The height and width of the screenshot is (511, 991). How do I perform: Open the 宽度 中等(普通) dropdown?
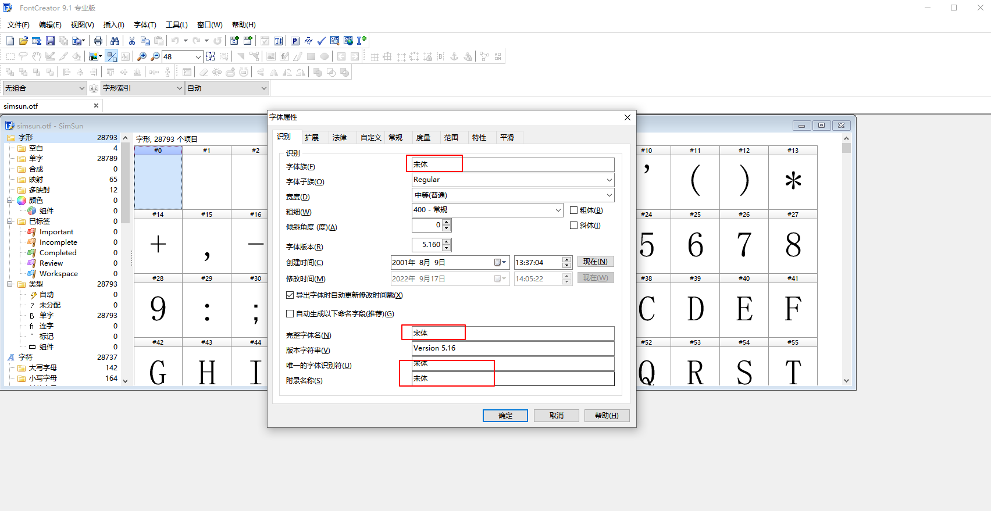(x=513, y=195)
